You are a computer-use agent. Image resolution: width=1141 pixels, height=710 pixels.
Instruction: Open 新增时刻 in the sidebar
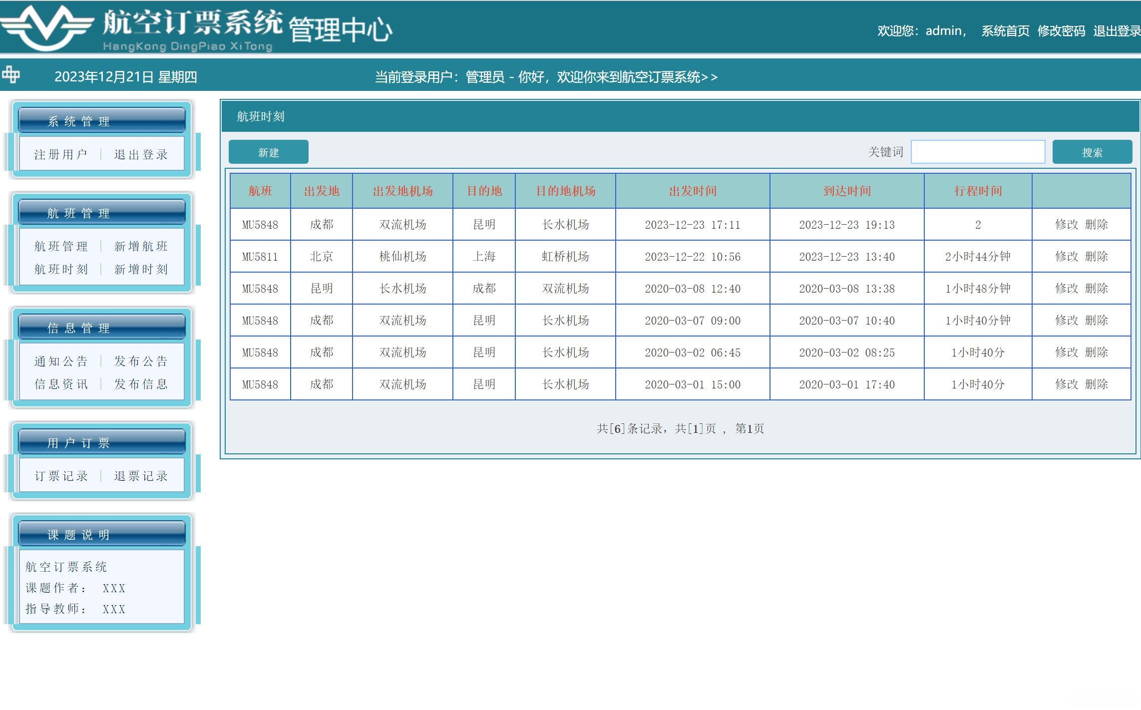(141, 269)
